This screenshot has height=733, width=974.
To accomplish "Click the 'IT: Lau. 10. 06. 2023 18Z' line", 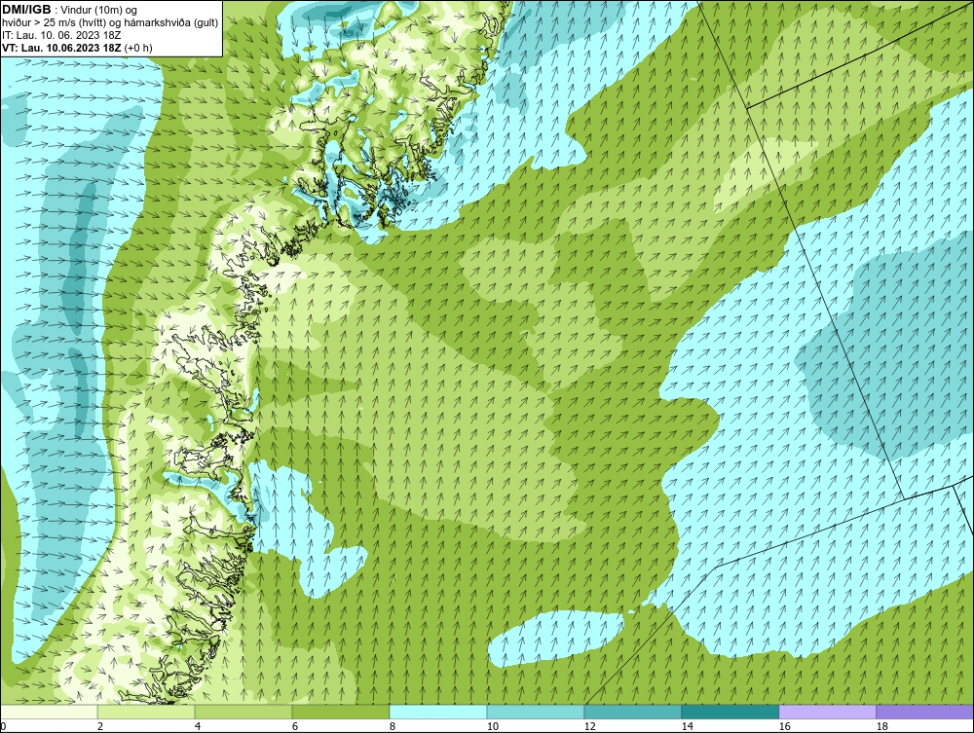I will [60, 35].
